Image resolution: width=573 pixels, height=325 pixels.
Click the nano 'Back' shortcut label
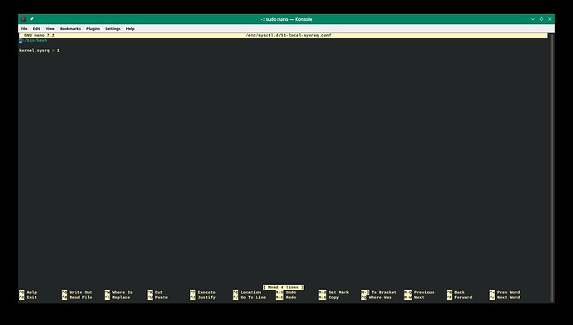(459, 293)
